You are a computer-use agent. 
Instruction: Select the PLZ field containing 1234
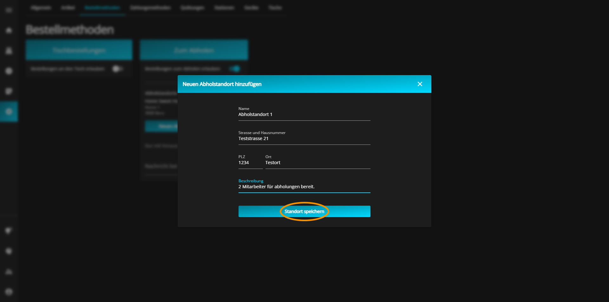(x=251, y=163)
